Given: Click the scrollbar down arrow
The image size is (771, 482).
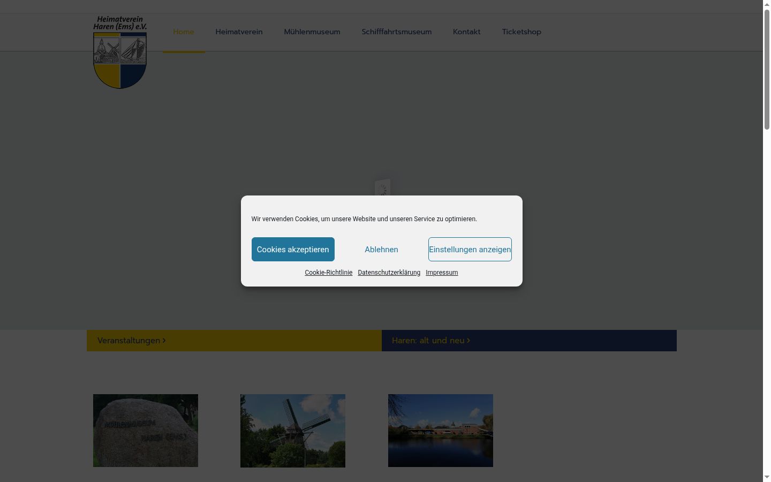Looking at the screenshot, I should (767, 477).
